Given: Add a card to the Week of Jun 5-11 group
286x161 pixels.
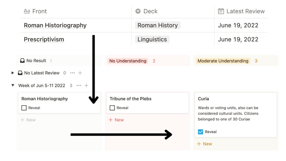Looking at the screenshot, I should click(87, 85).
